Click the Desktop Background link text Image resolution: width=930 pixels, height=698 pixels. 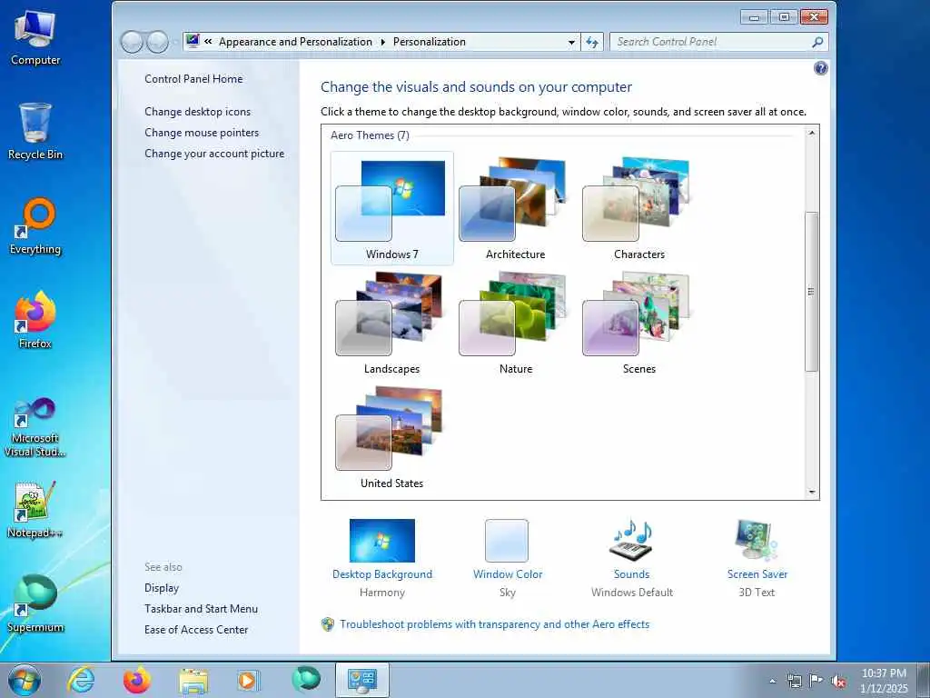pos(382,574)
